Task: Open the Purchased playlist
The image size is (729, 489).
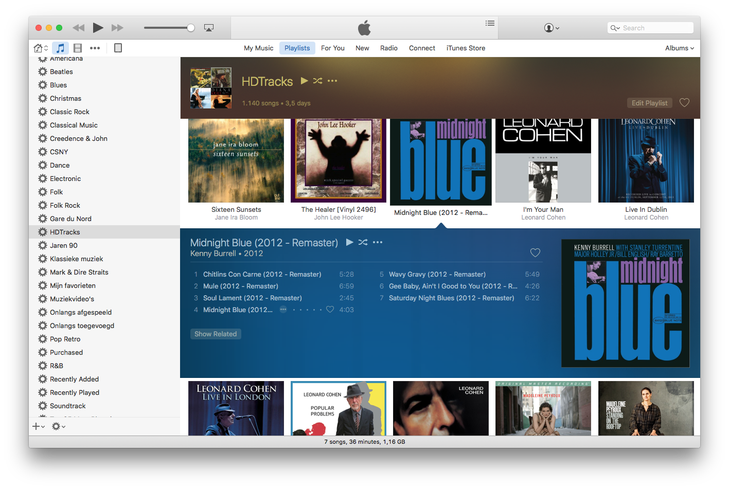Action: (66, 352)
